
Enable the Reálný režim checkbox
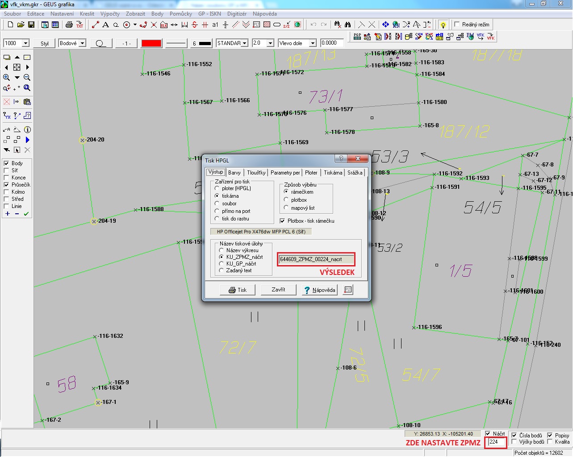point(457,25)
